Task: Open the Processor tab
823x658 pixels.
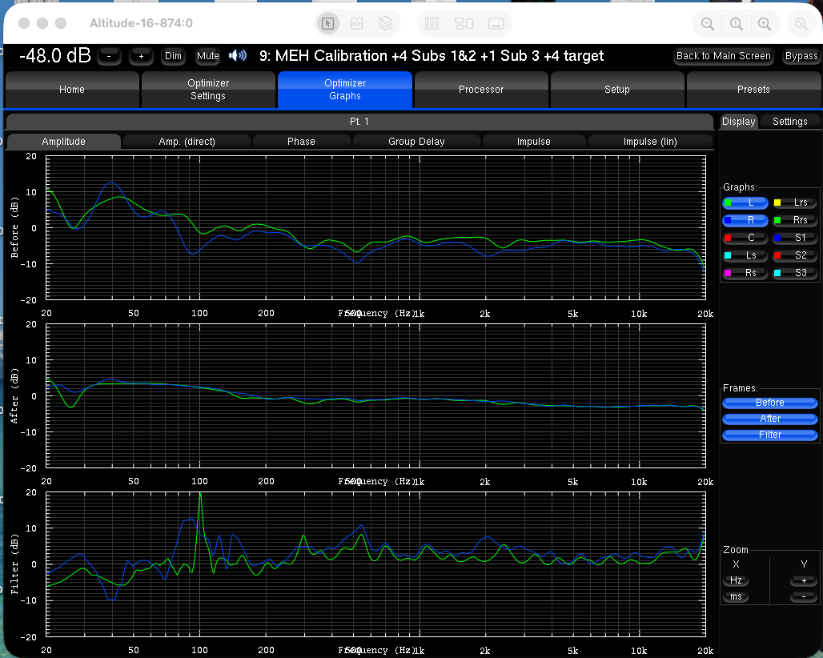Action: (481, 90)
